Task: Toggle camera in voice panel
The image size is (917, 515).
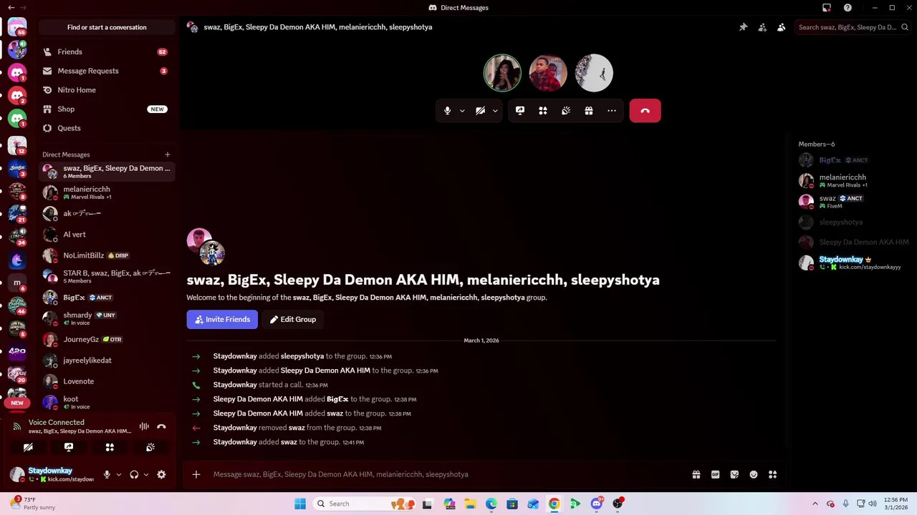Action: tap(28, 447)
